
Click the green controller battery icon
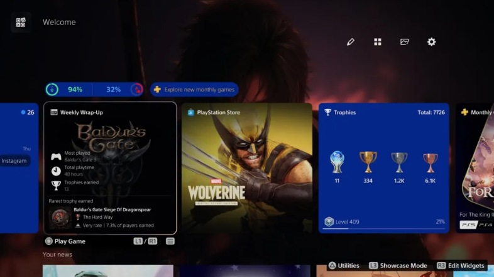(52, 90)
